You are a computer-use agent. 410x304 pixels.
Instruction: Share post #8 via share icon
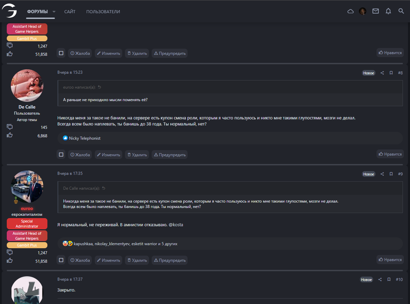[382, 73]
